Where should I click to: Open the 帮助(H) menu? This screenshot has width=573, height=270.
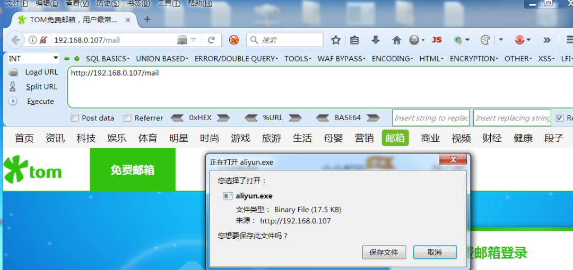click(199, 4)
